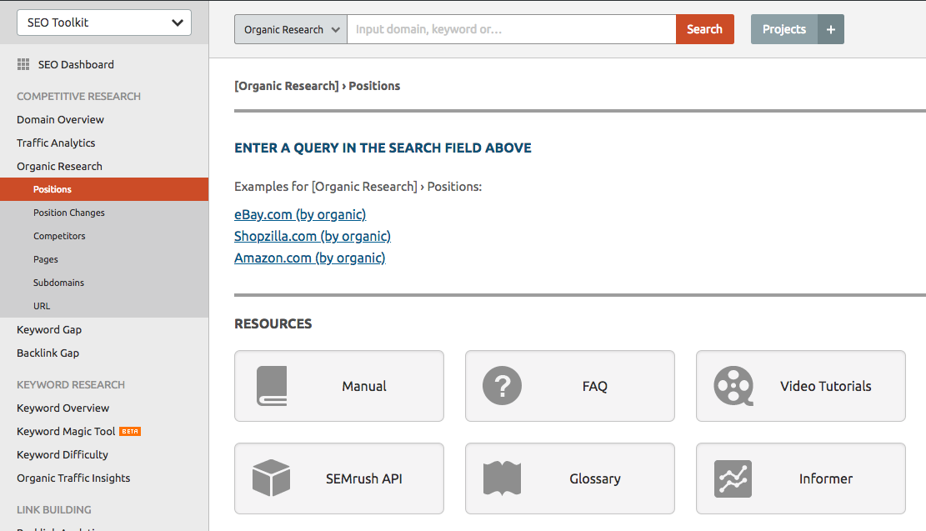Follow the Amazon.com (by organic) example link

(309, 258)
